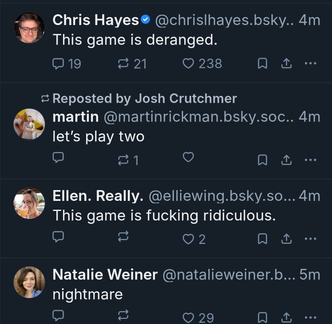Image resolution: width=332 pixels, height=324 pixels.
Task: Like martin's "let's play two" post
Action: tap(188, 157)
